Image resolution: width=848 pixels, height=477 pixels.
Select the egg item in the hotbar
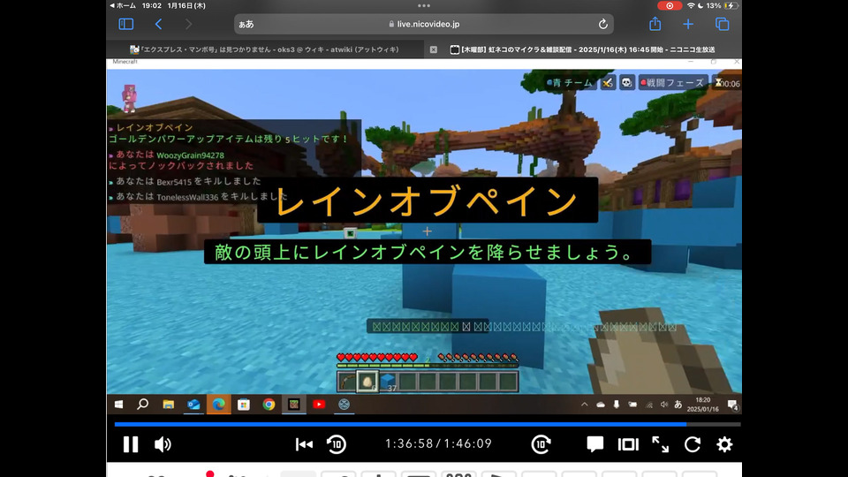tap(367, 382)
